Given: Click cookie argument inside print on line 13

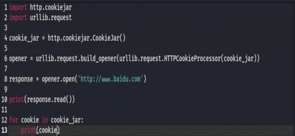Looking at the screenshot, I should [x=48, y=130].
